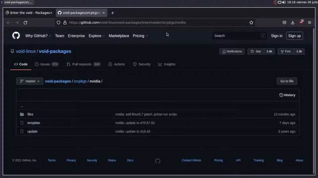Reload the page with the refresh icon
The image size is (318, 178).
click(x=25, y=23)
